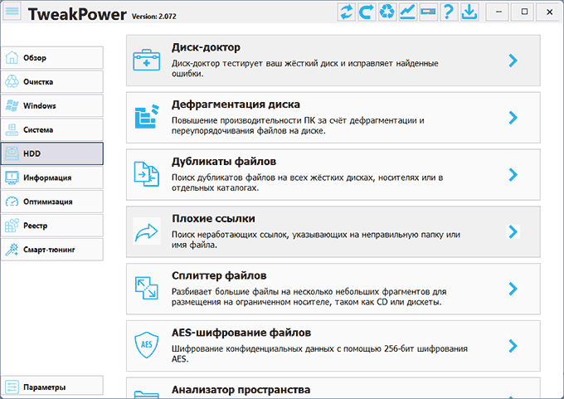Click the redo curved arrow toolbar icon
The image size is (564, 399).
pyautogui.click(x=367, y=12)
